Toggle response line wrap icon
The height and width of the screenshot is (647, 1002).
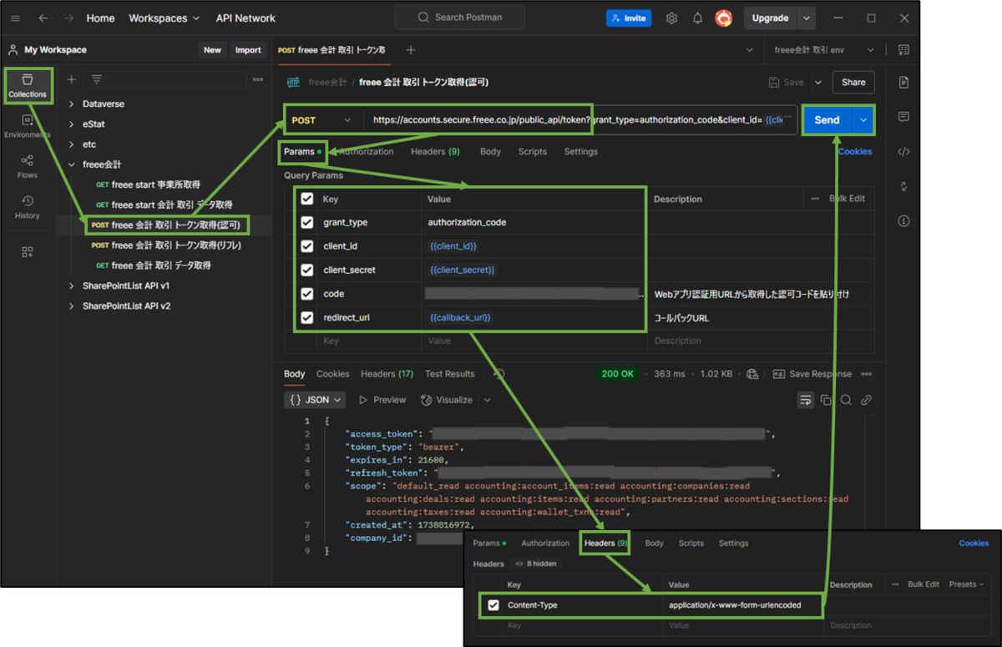[x=806, y=400]
